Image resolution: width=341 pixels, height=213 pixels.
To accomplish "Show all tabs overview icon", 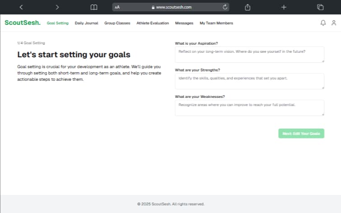I will 320,7.
